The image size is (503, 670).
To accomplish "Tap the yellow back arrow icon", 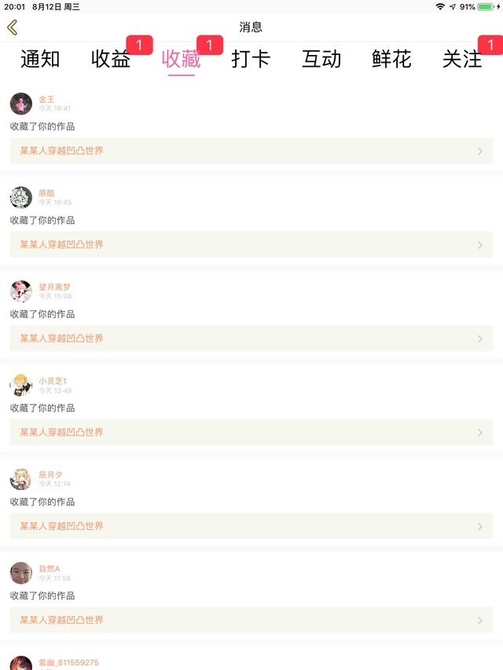I will 13,27.
